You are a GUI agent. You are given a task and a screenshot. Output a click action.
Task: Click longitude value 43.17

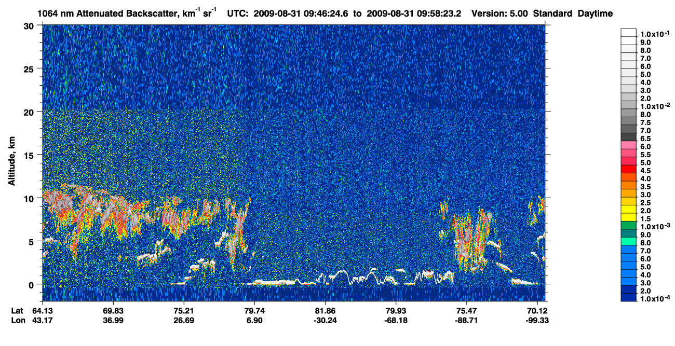43,320
